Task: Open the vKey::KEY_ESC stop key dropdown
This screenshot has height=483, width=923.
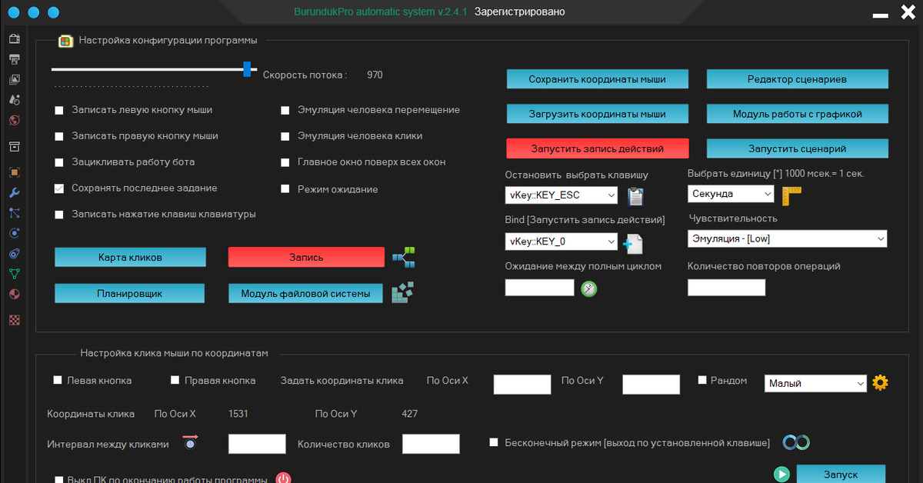Action: [561, 195]
